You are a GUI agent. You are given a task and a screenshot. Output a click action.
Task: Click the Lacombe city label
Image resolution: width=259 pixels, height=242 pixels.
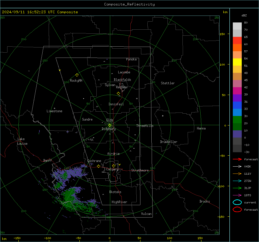(124, 72)
